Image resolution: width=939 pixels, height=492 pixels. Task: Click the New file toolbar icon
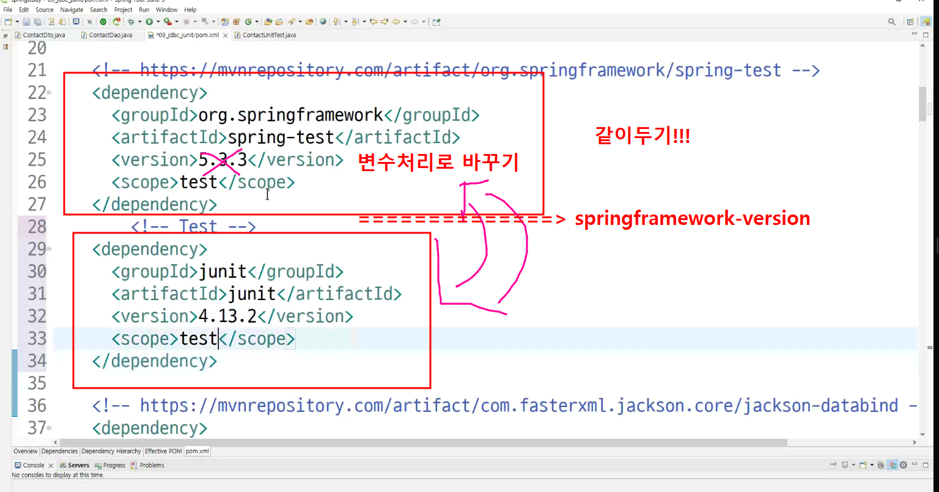[8, 21]
